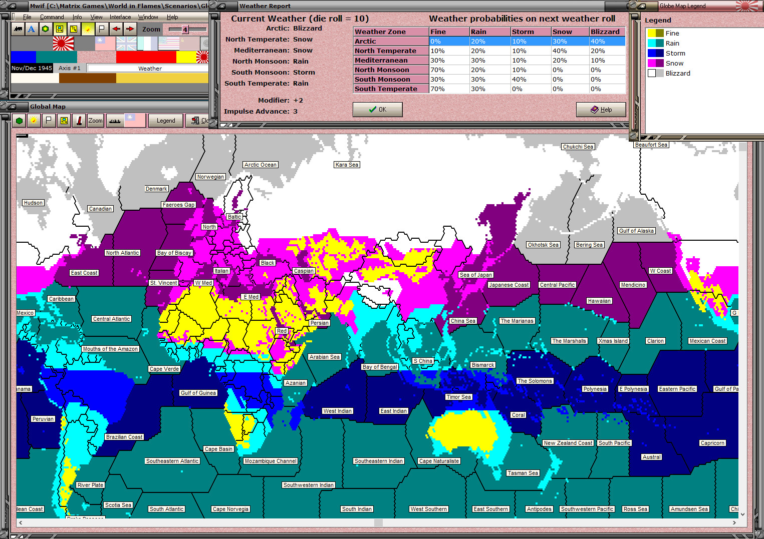
Task: Click OK in the Weather Report
Action: click(378, 110)
